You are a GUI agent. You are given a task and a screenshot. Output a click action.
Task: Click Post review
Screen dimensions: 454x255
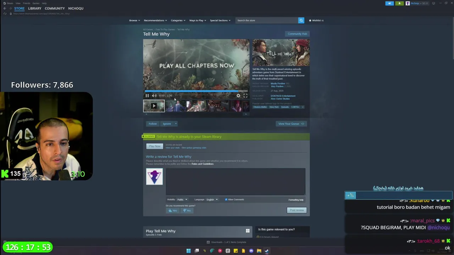click(x=297, y=210)
